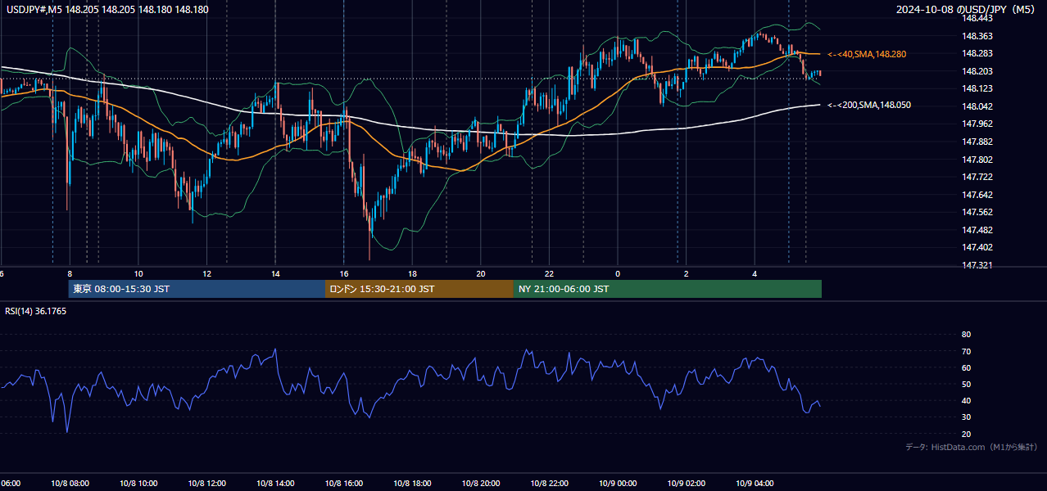Image resolution: width=1047 pixels, height=491 pixels.
Task: Select the NY 21:00-06:00 JST session bar
Action: click(x=668, y=289)
